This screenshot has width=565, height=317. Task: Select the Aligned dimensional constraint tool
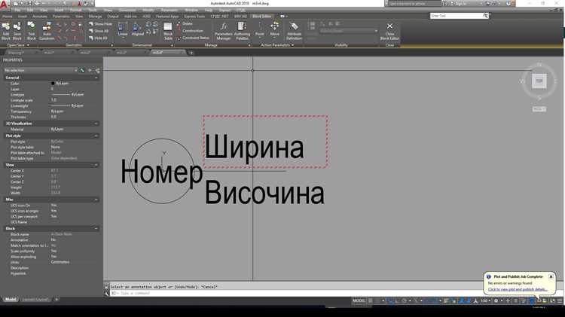(x=137, y=29)
